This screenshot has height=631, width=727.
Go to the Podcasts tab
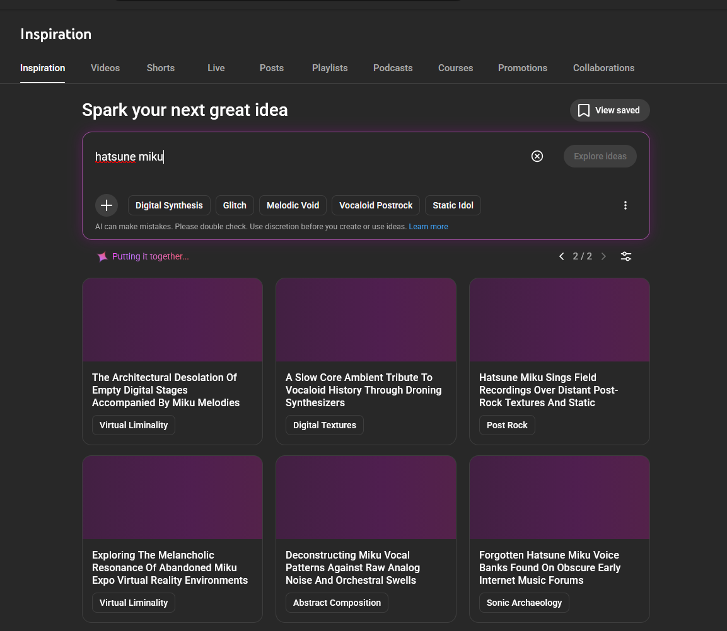tap(393, 68)
